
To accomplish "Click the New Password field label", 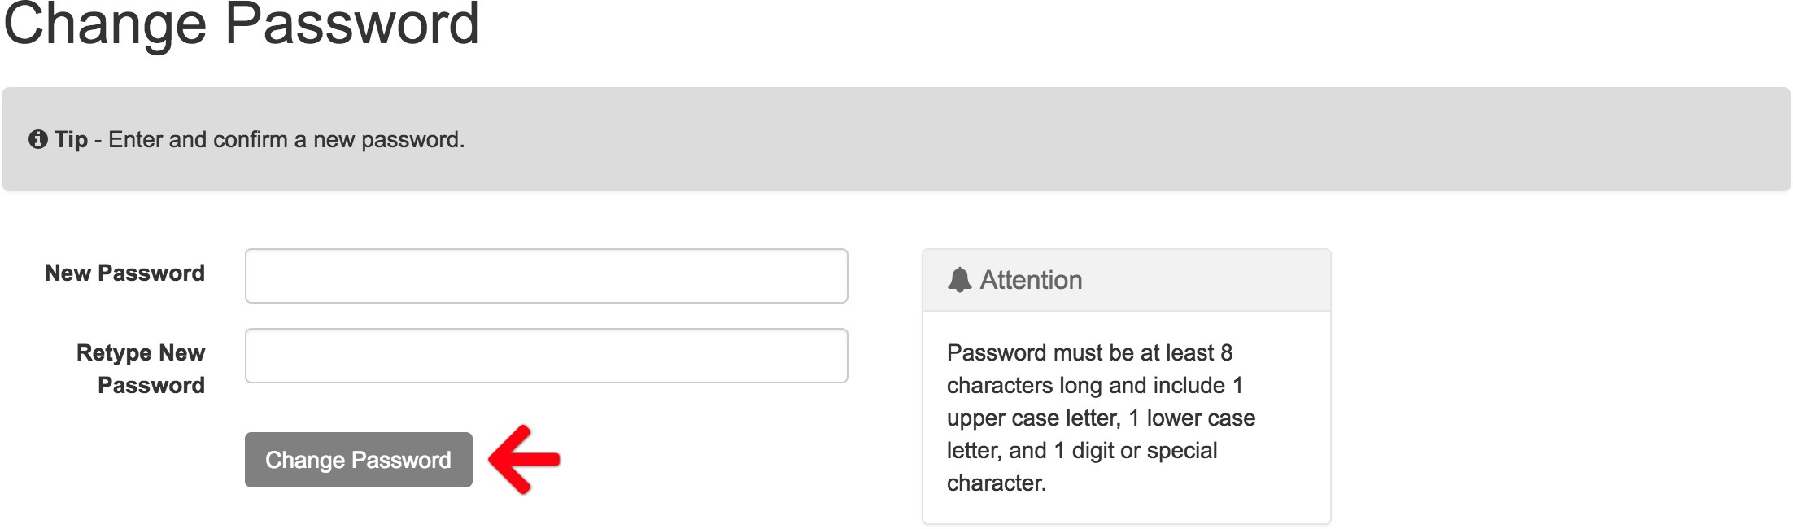I will (x=124, y=273).
